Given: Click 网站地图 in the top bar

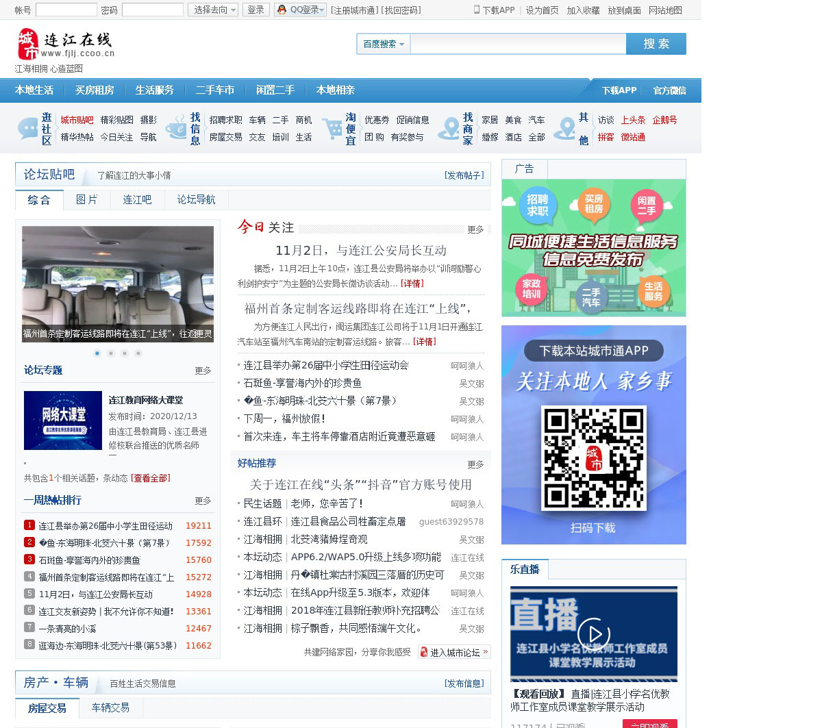Looking at the screenshot, I should coord(665,10).
